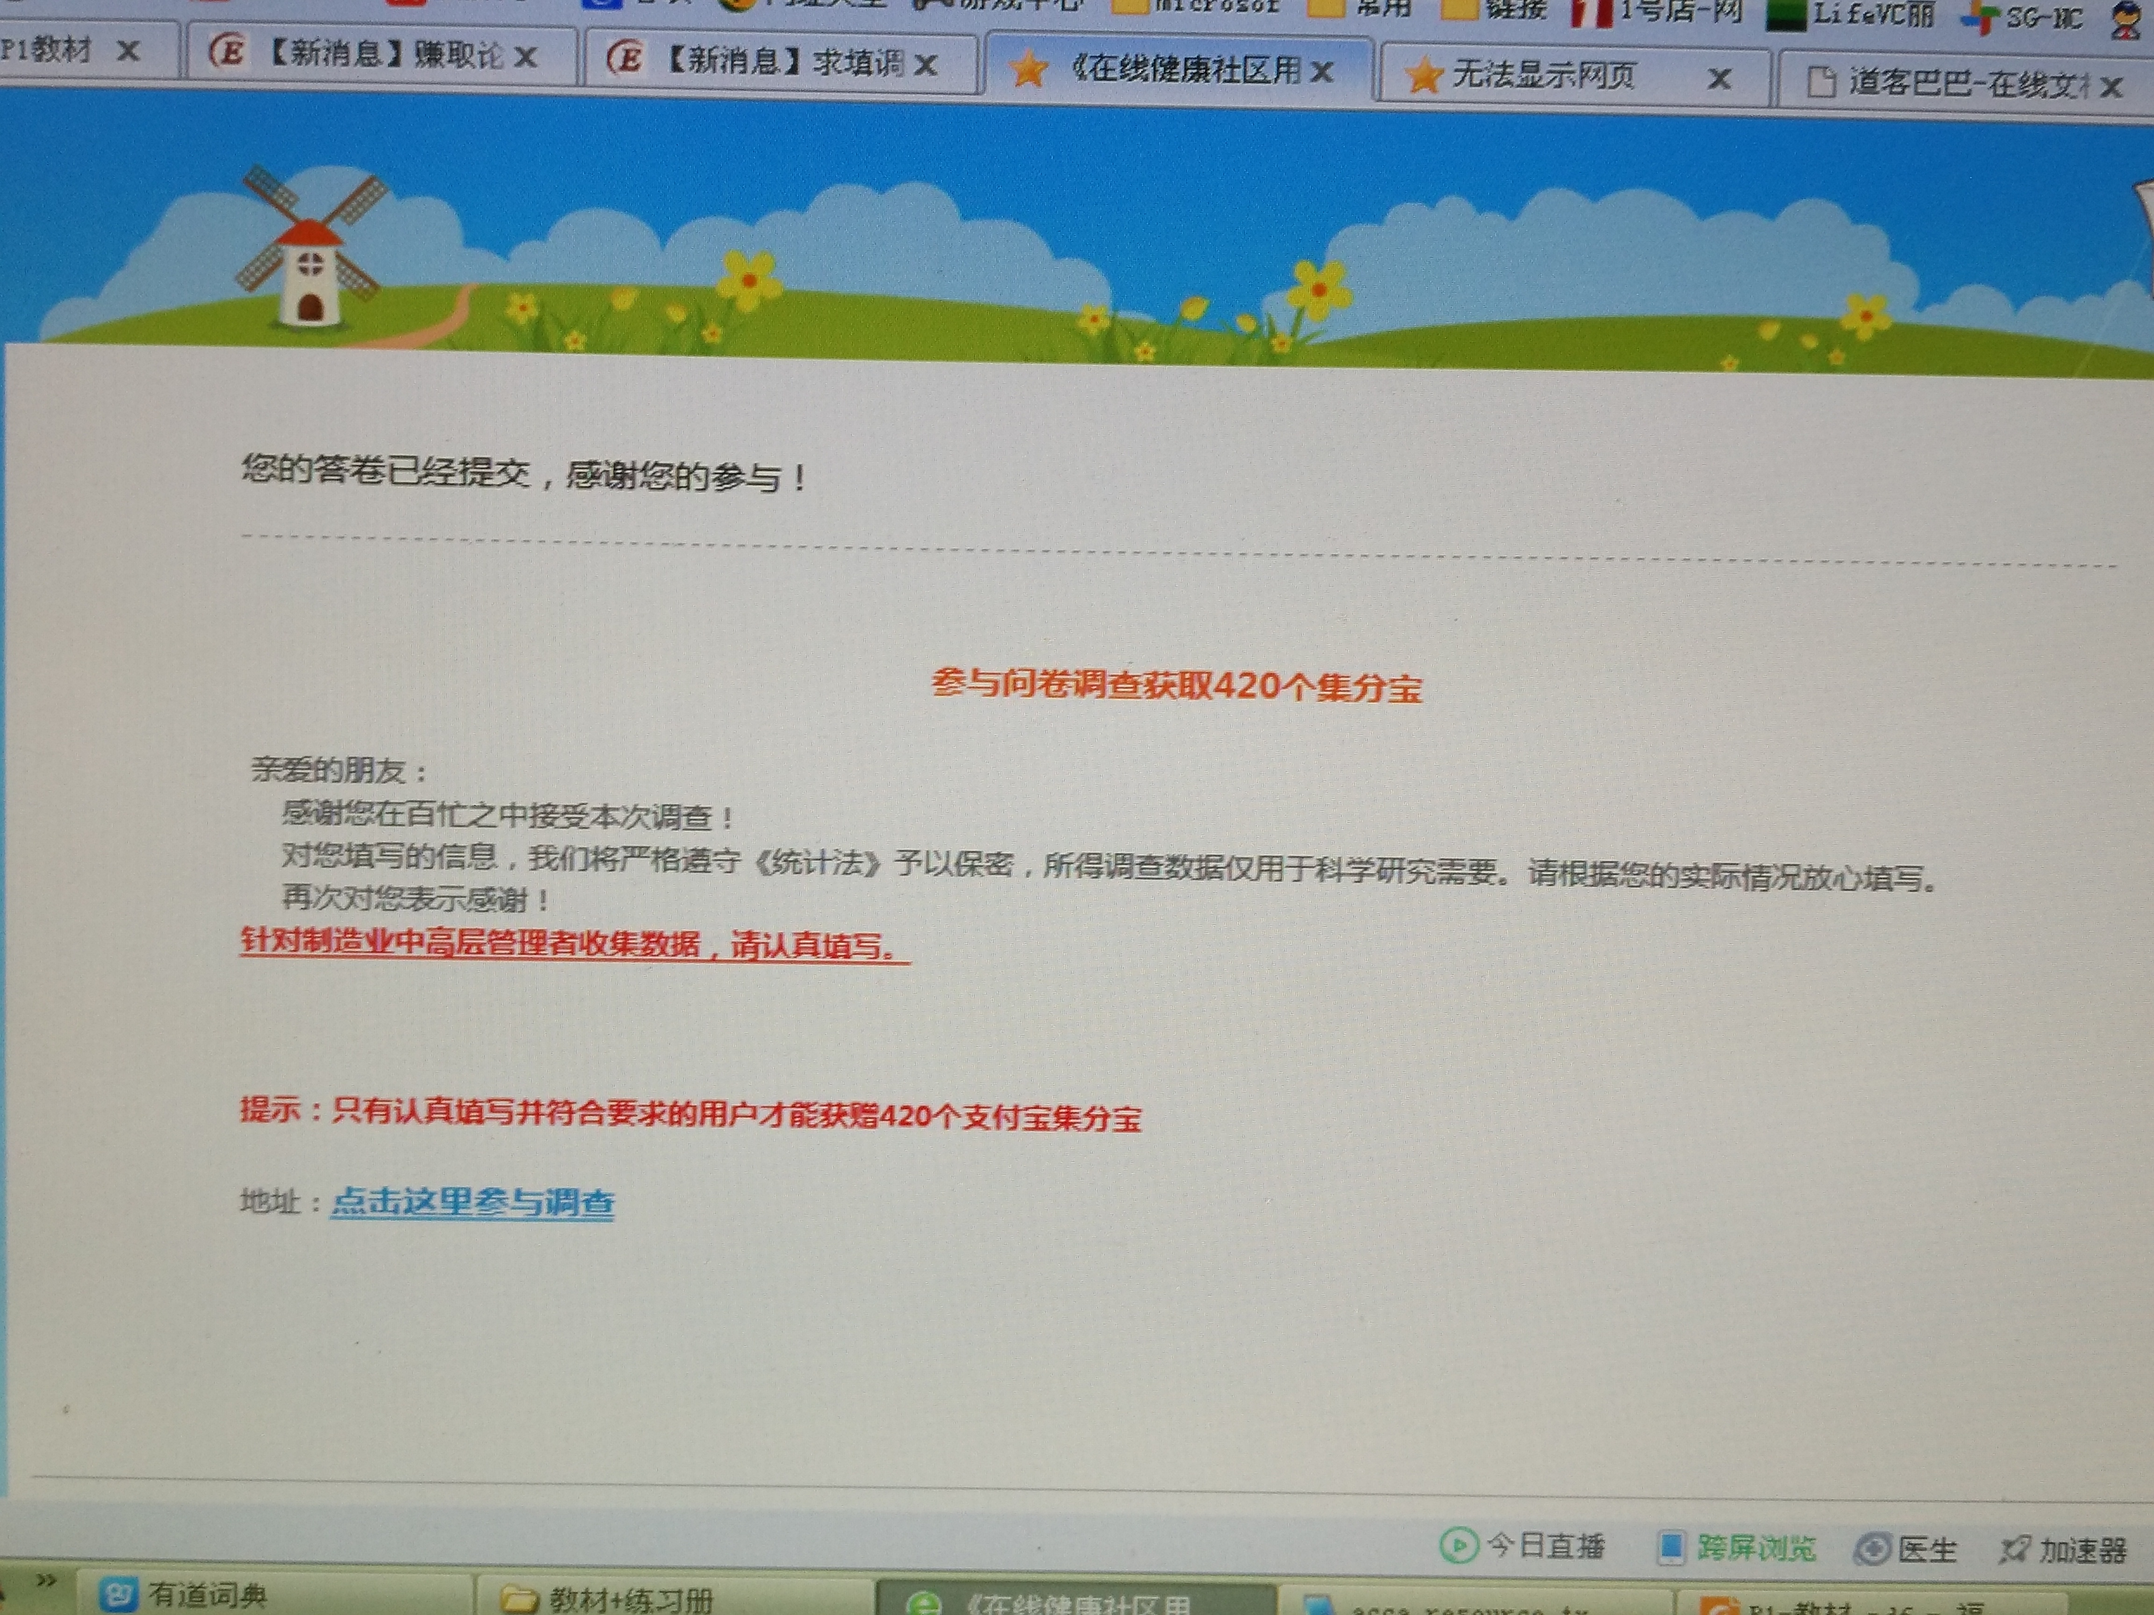Screen dimensions: 2154x1615
Task: Open the 医生 browser doctor tool
Action: tap(1906, 1549)
